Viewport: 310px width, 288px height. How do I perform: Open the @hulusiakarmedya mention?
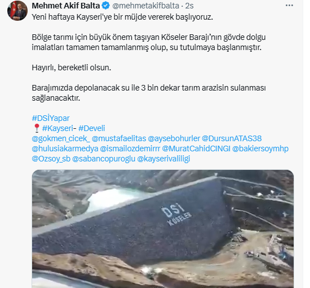pos(65,148)
